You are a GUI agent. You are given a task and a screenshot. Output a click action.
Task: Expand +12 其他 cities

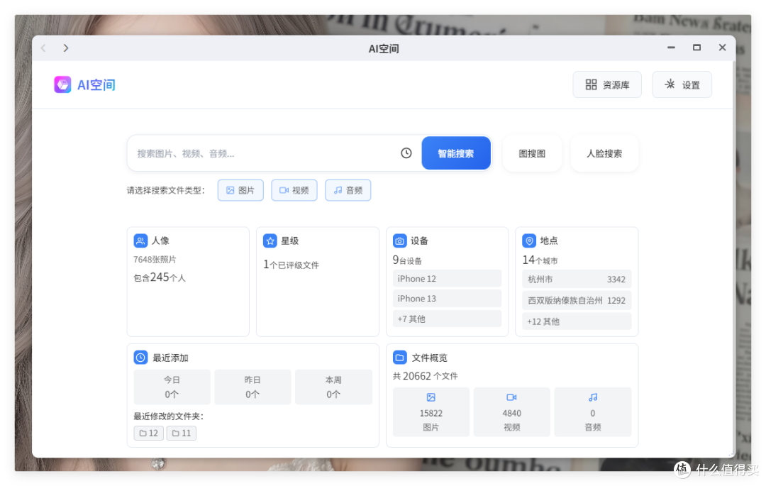click(x=577, y=321)
